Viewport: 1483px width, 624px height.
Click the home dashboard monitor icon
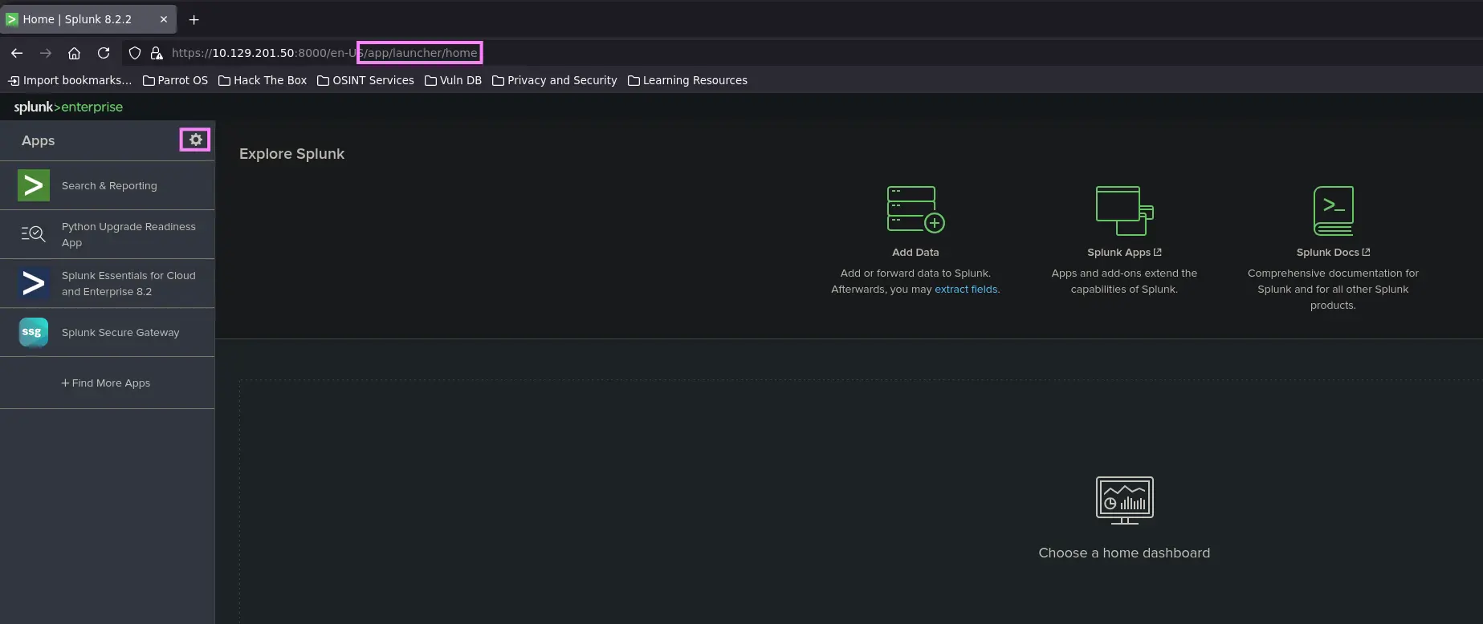(1124, 500)
